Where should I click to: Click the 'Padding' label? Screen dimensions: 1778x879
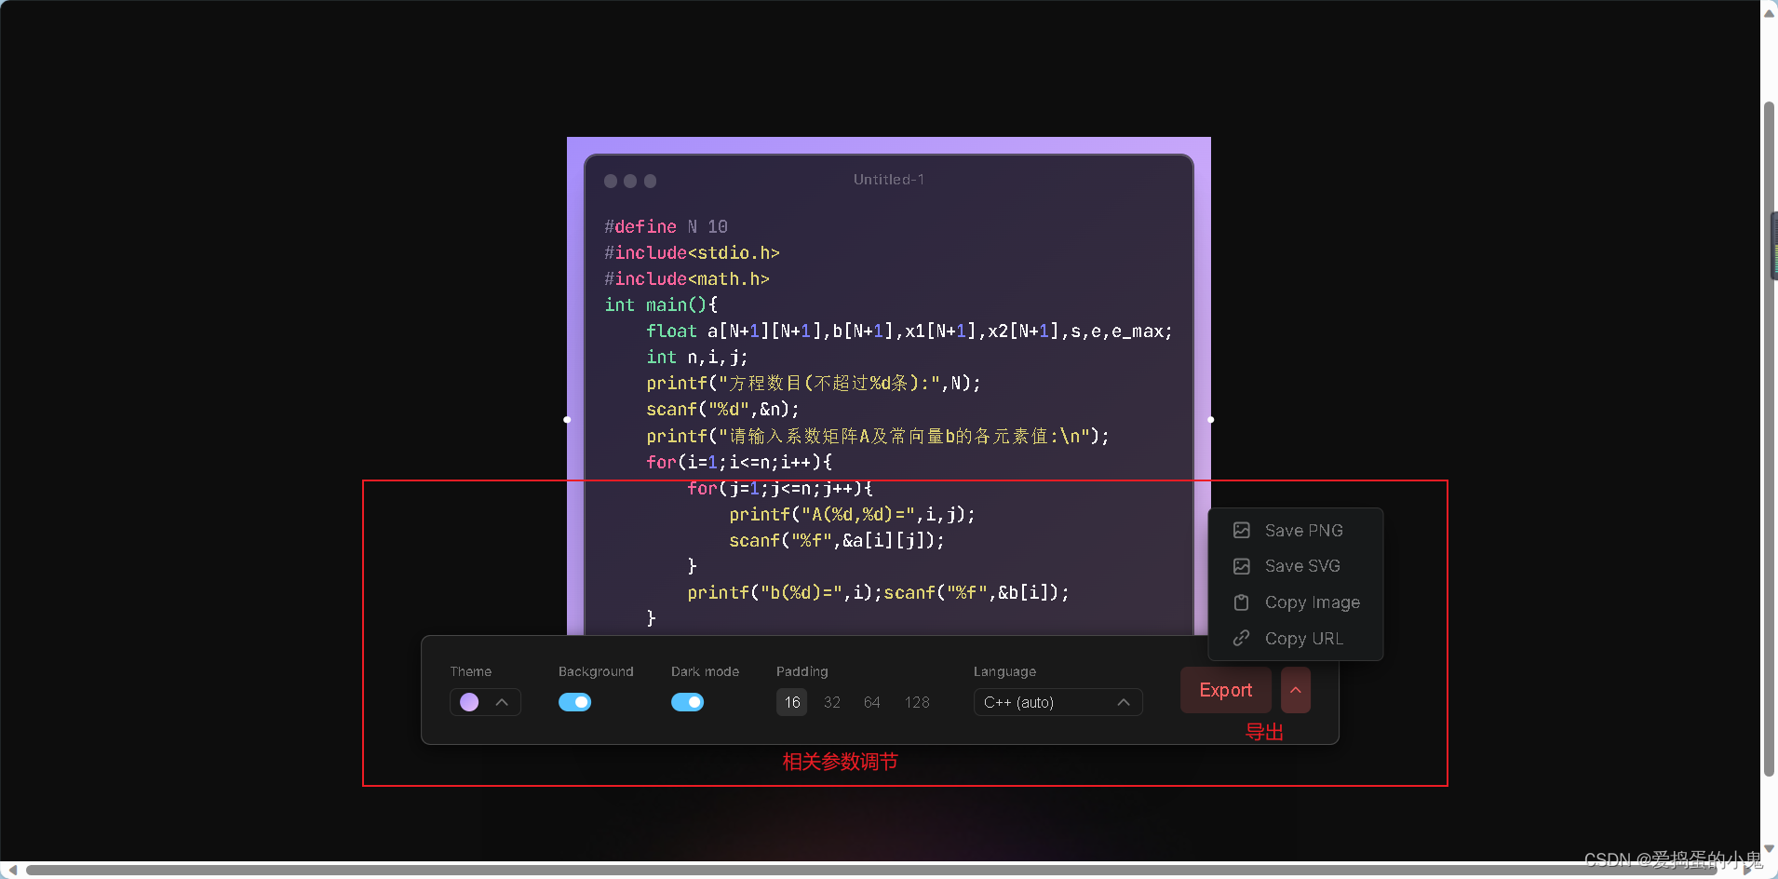point(802,671)
